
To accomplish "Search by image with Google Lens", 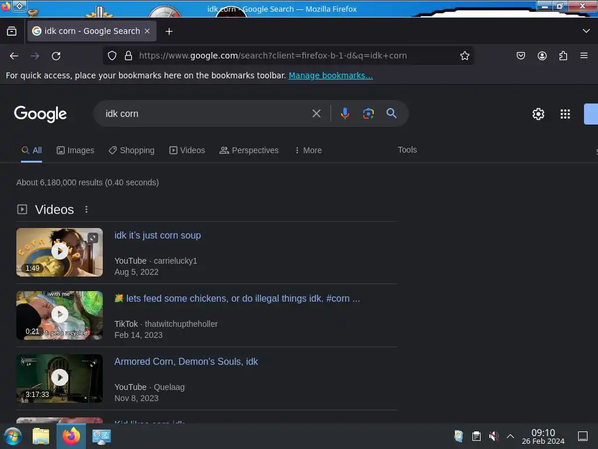I will point(368,113).
